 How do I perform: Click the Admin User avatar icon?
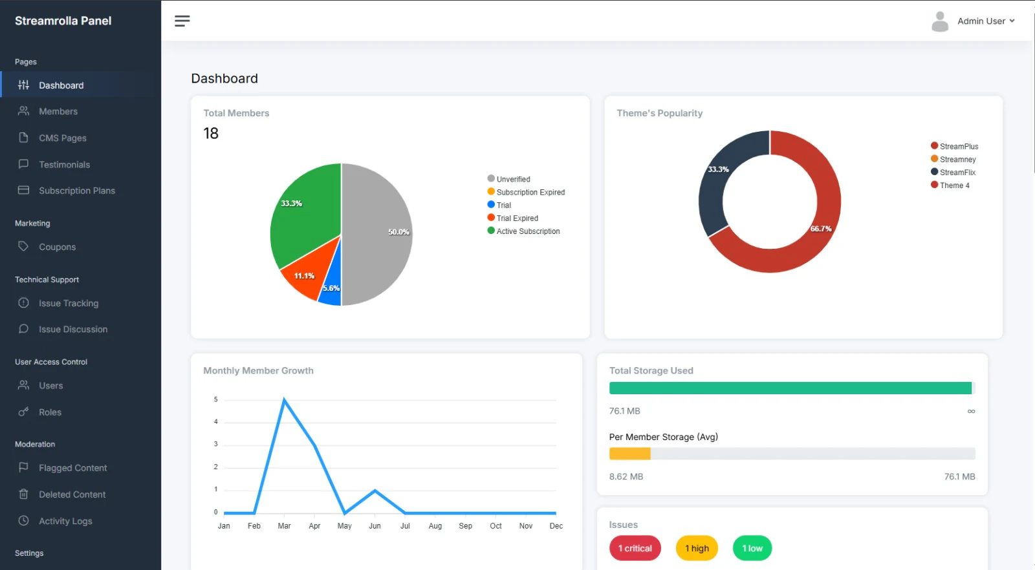[x=940, y=21]
